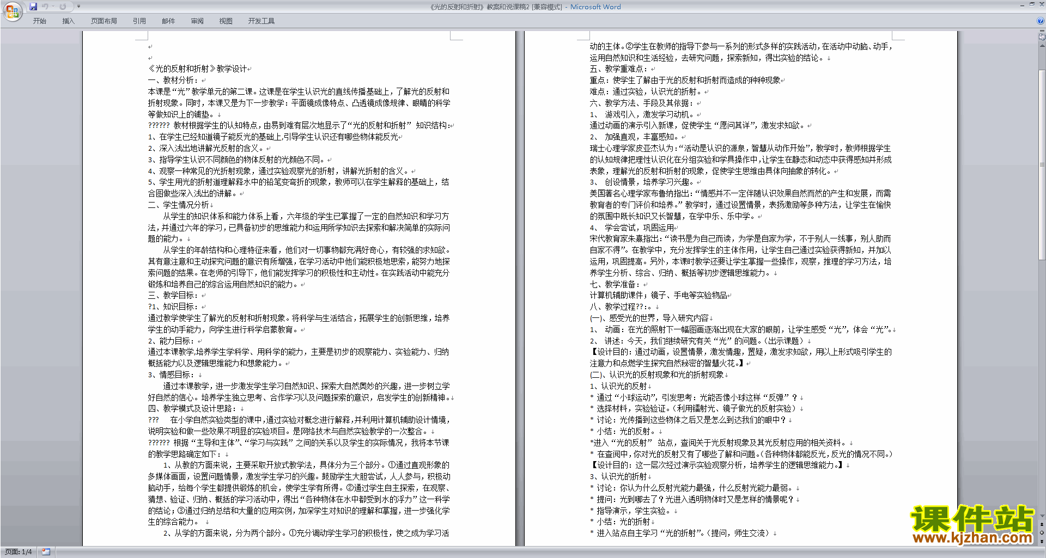The image size is (1046, 558).
Task: Click line 3、认识光的折射
Action: [618, 476]
